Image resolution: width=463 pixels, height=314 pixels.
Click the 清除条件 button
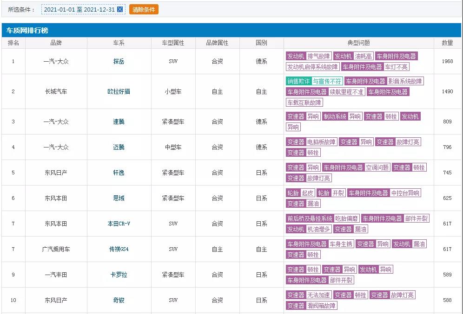pyautogui.click(x=144, y=9)
